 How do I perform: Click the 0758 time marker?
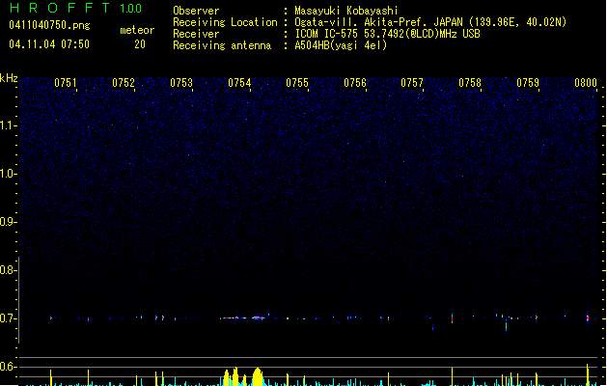coord(470,83)
